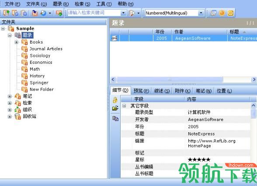The height and width of the screenshot is (186, 257).
Task: Switch to the 笔记 (N) tab
Action: 204,91
